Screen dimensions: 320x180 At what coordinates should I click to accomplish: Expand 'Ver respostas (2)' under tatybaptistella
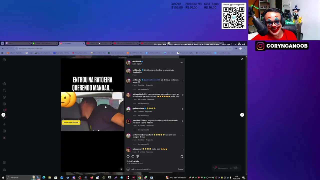143,103
